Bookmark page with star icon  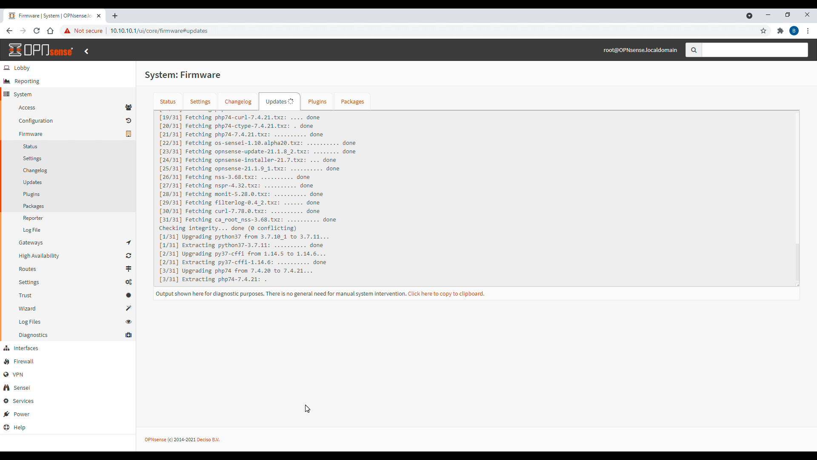(763, 31)
